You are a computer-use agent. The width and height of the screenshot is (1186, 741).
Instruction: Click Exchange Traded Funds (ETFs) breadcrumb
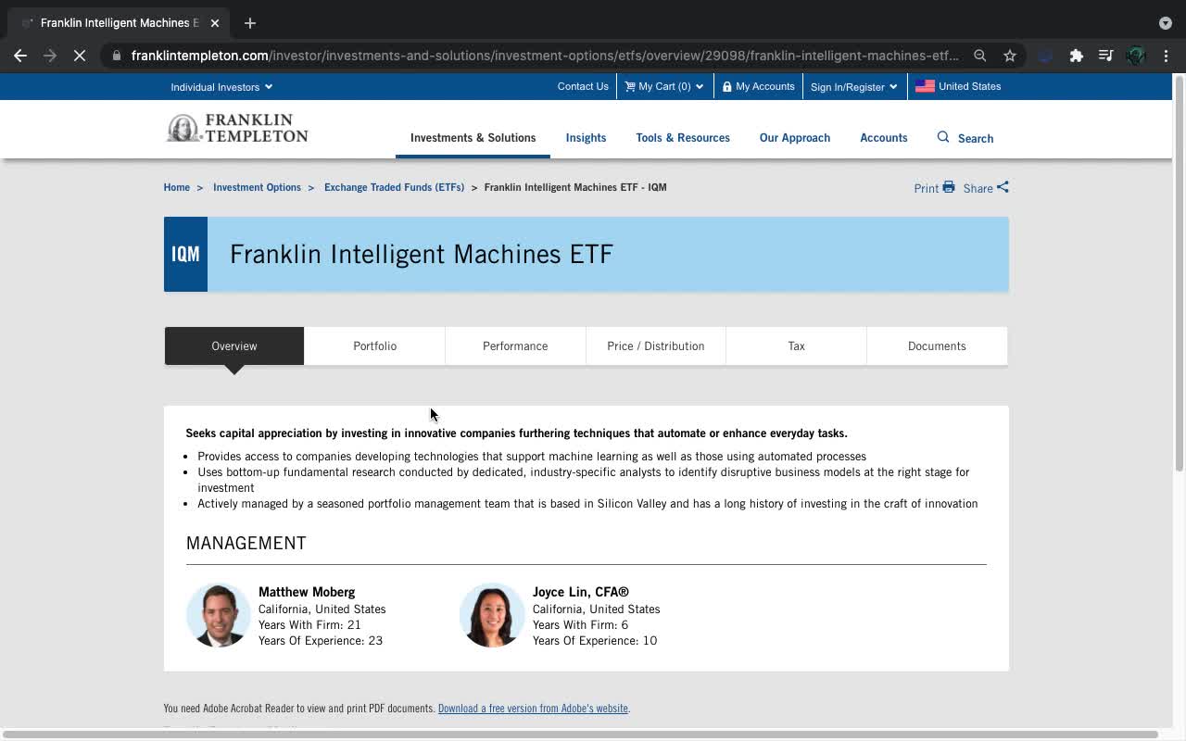(394, 187)
